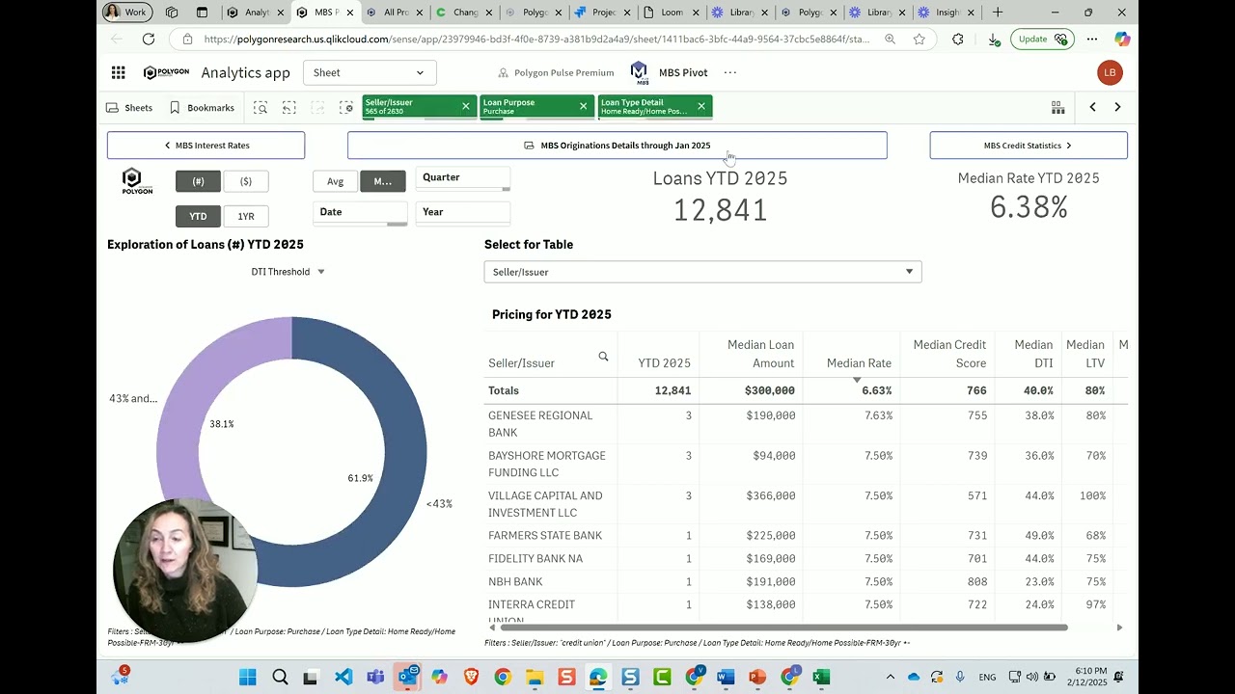
Task: Open Visual Studio Code from taskbar
Action: coord(343,678)
